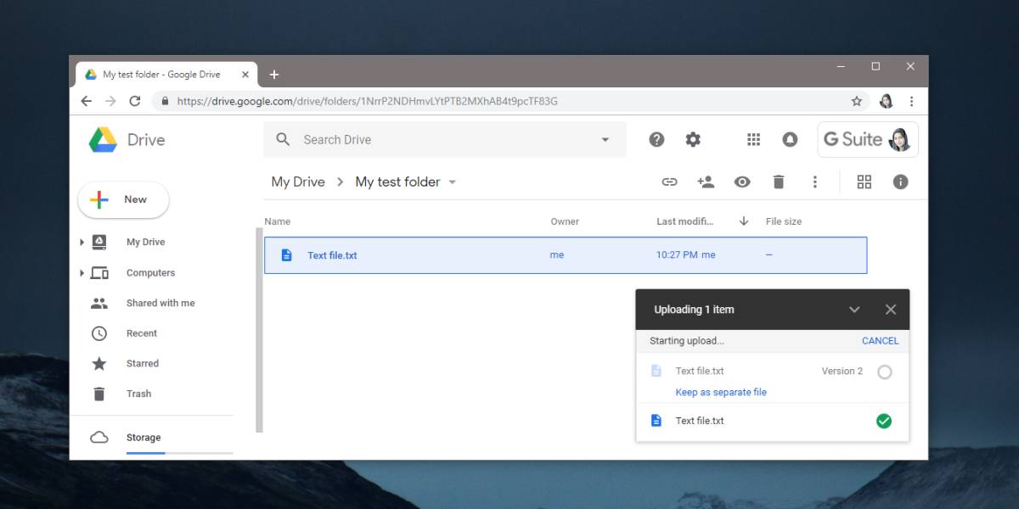Share file with add-person icon
The image size is (1019, 509).
pyautogui.click(x=706, y=182)
